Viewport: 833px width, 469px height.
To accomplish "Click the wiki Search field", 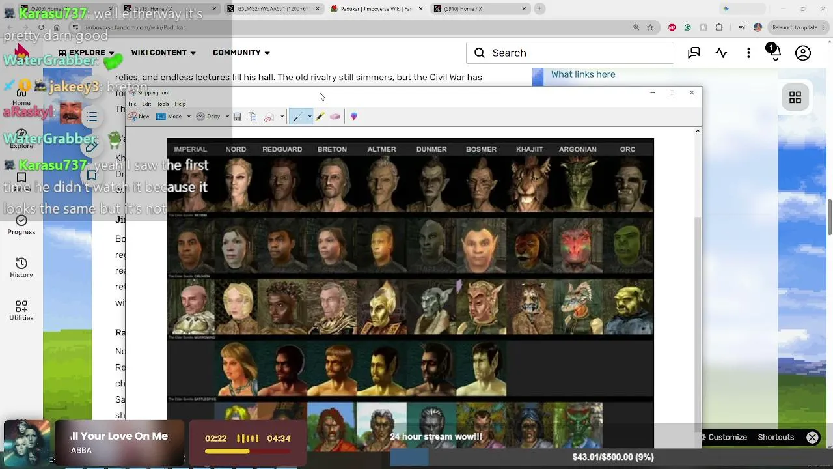I will pos(570,53).
